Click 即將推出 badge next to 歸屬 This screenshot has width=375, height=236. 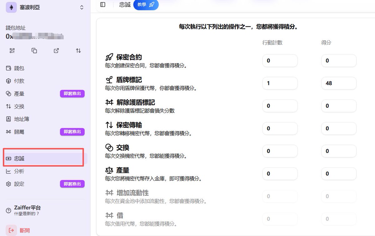[72, 132]
